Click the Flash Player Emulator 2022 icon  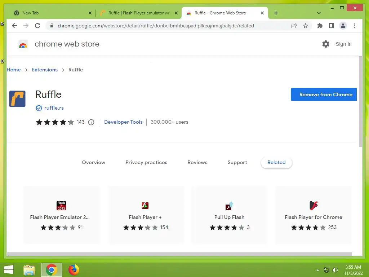61,205
